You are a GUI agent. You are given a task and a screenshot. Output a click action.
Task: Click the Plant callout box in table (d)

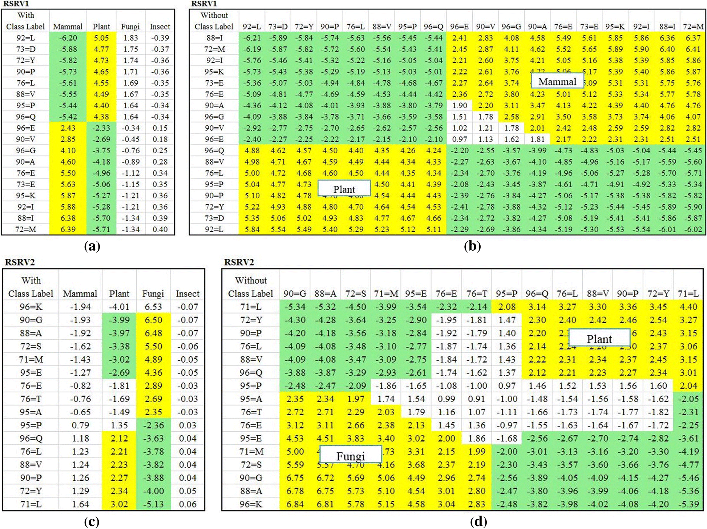point(599,338)
